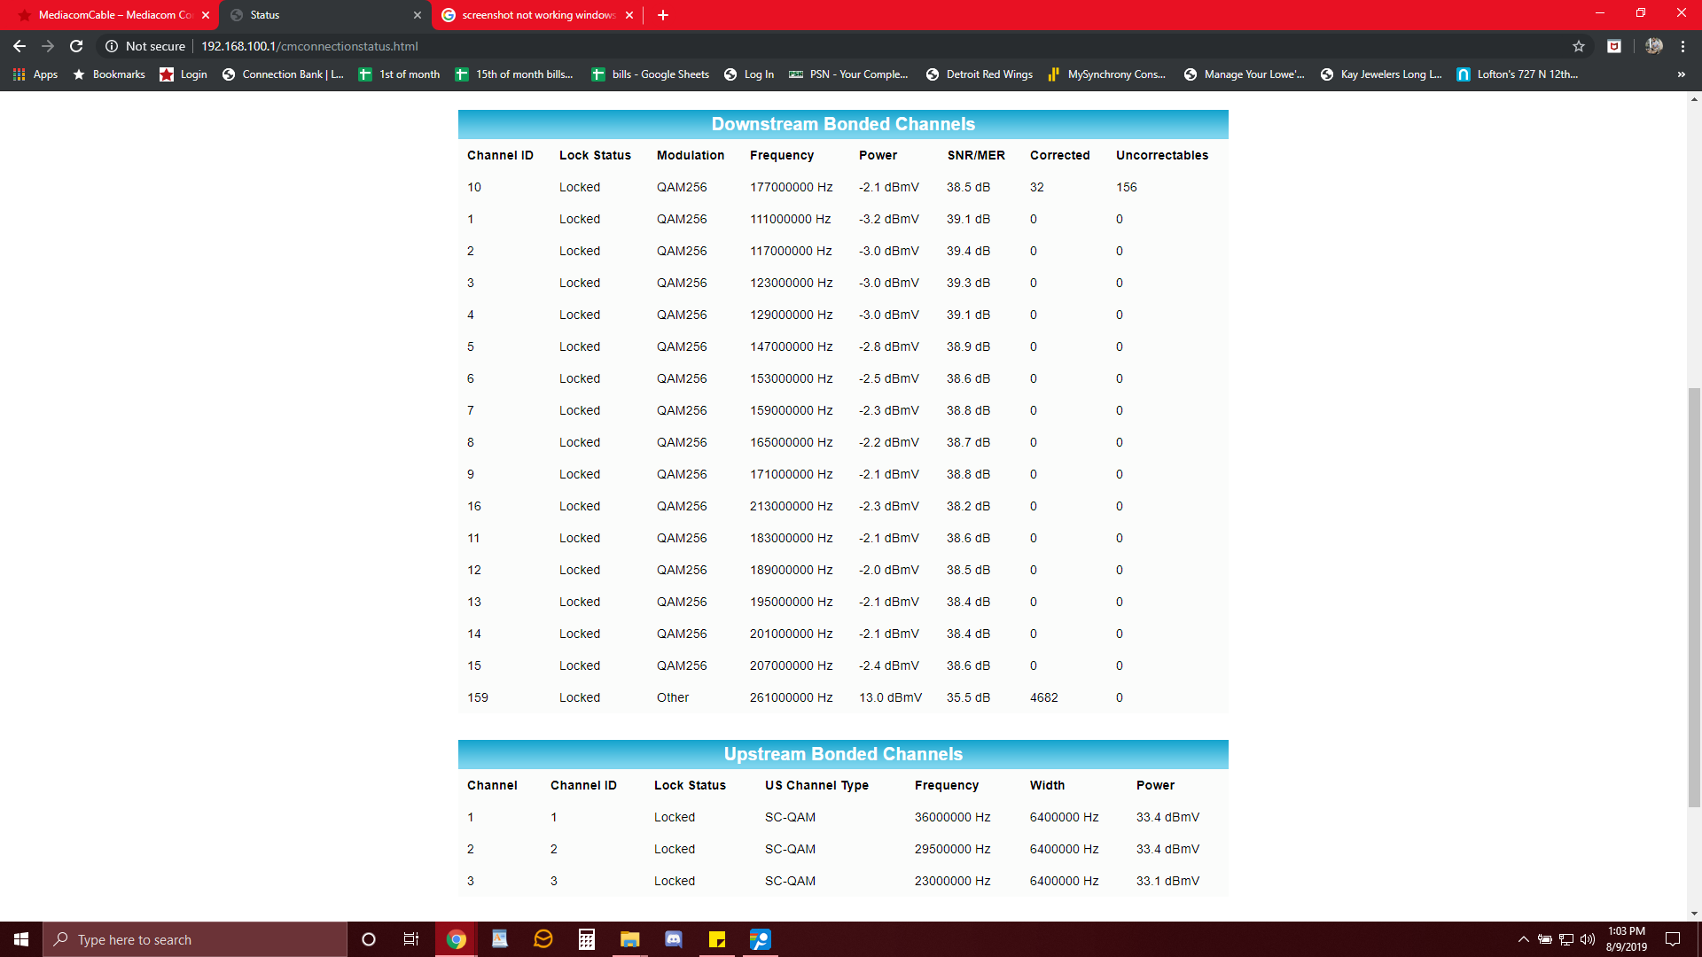Open Chrome's three-dot menu

click(x=1682, y=46)
